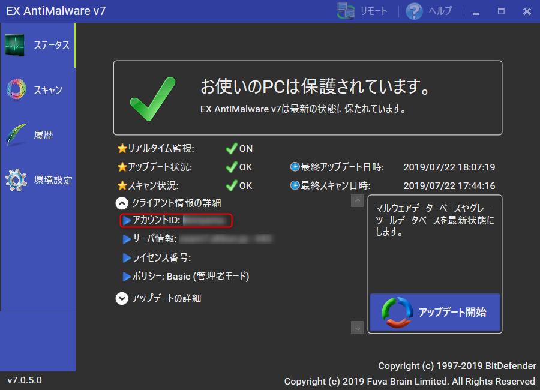Open the ステータス status section
The width and height of the screenshot is (540, 390).
click(38, 45)
